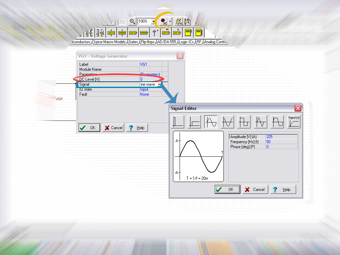340x255 pixels.
Task: Click the DC Level value 0 field
Action: (151, 79)
